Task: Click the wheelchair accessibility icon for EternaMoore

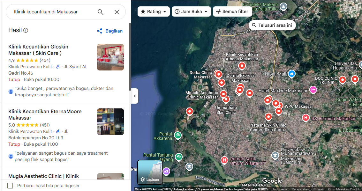Action: 58,131
